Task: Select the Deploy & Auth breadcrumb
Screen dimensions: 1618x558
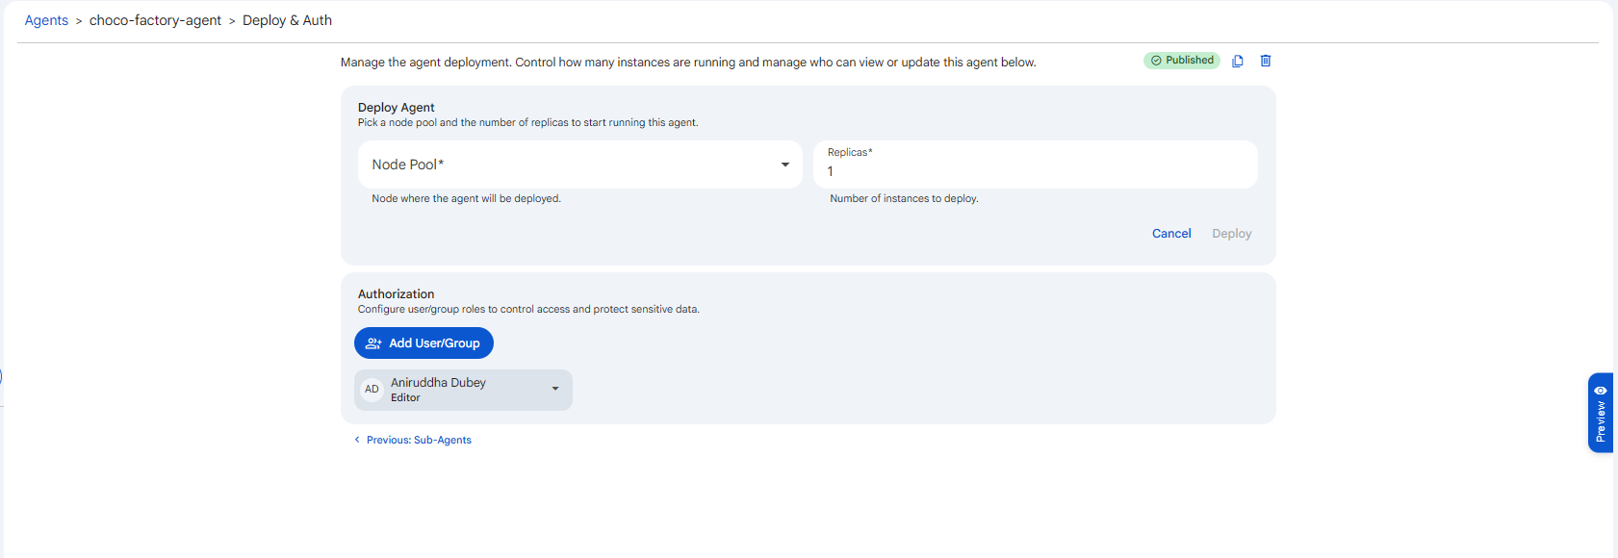Action: pos(287,20)
